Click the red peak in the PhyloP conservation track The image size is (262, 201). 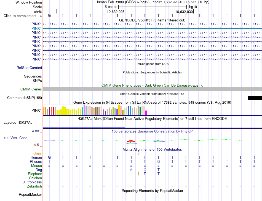(x=131, y=141)
